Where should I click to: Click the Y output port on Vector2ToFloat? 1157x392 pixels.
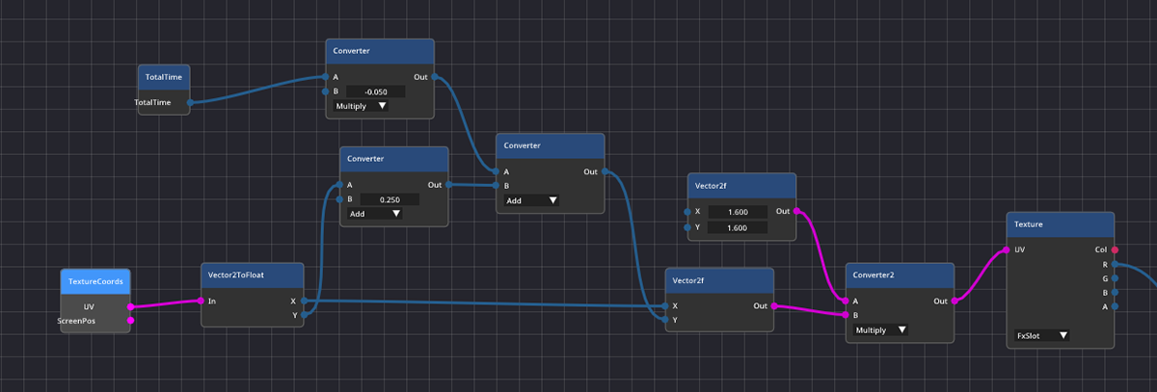pos(305,314)
